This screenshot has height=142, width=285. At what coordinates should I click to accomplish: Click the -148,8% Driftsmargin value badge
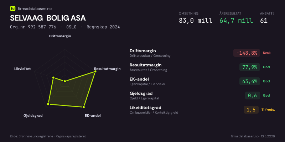coord(246,53)
